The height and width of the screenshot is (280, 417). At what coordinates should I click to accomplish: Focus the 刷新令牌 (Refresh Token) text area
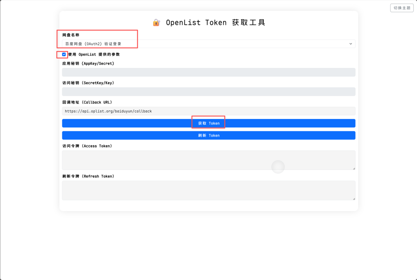(208, 190)
